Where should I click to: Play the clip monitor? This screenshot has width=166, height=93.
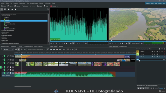click(67, 43)
